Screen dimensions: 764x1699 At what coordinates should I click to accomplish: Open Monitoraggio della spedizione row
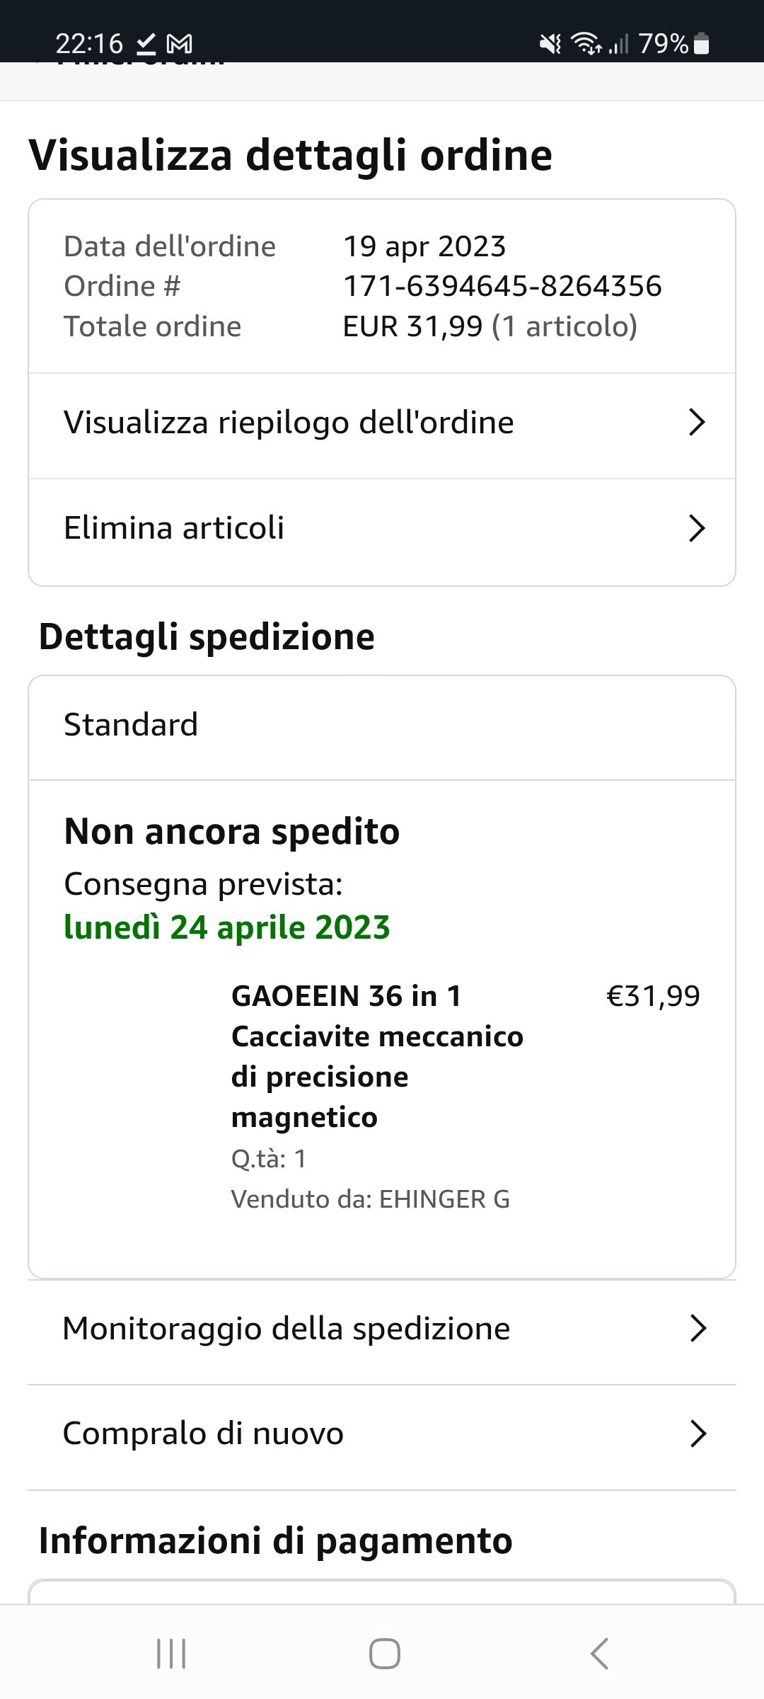(x=286, y=1329)
